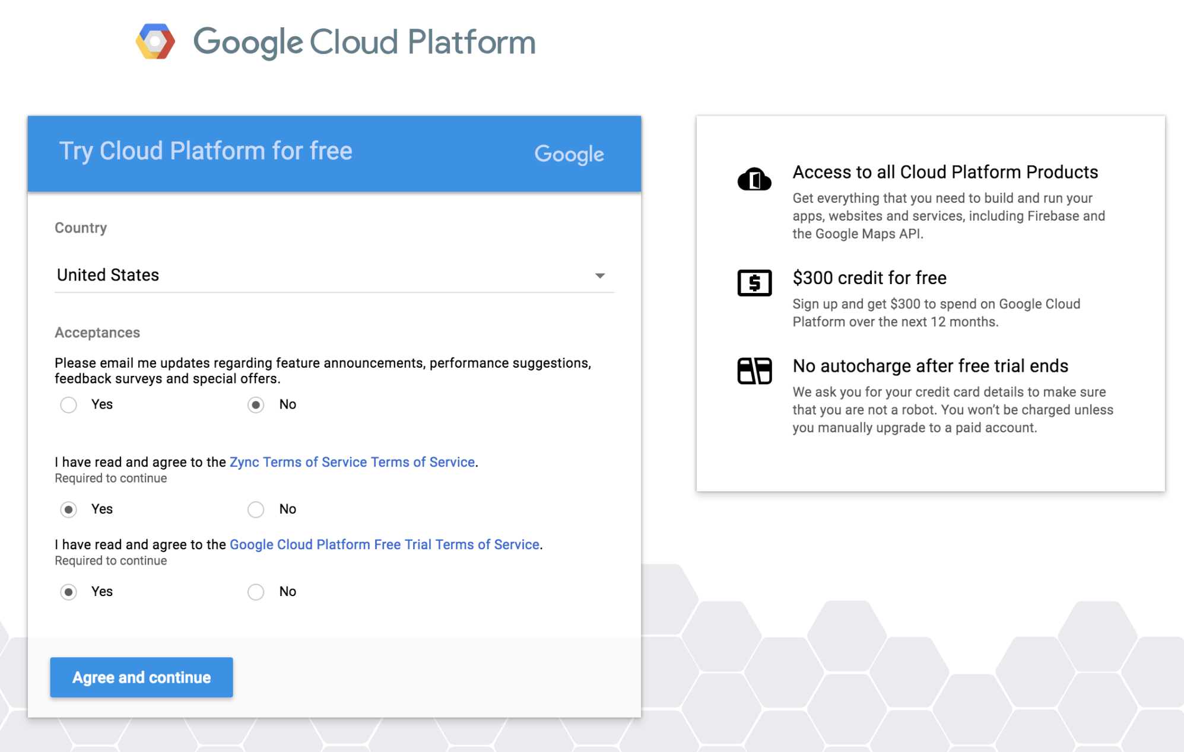Click the Please email me updates paragraph
This screenshot has width=1184, height=752.
[323, 371]
